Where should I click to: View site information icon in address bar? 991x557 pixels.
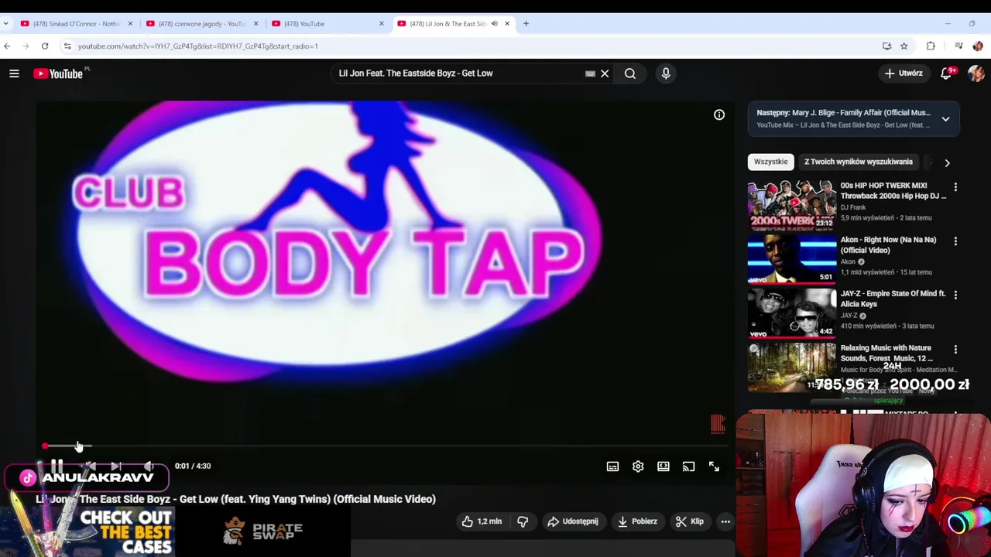point(67,46)
